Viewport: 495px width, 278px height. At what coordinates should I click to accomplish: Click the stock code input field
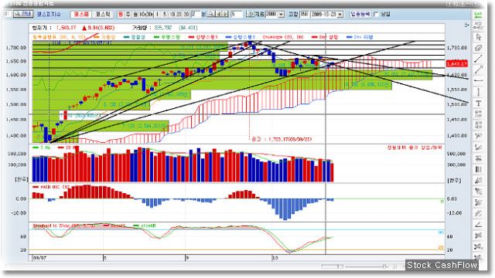6,14
